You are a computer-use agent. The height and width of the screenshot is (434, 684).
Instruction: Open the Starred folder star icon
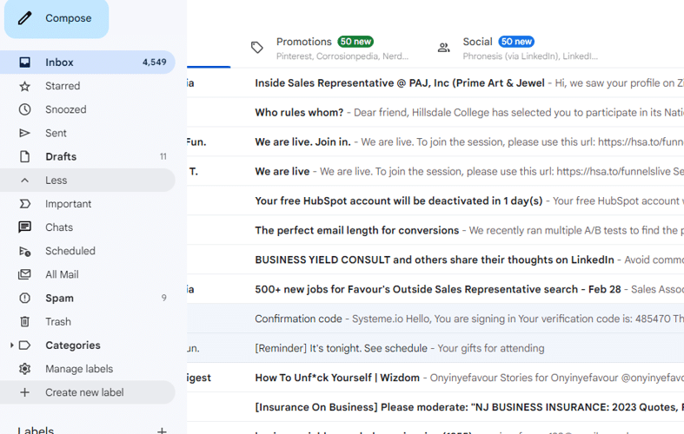25,86
